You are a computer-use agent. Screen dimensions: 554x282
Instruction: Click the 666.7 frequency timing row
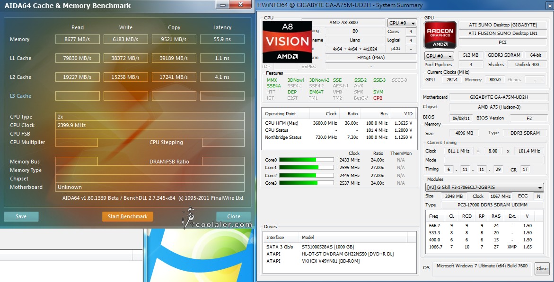point(484,225)
